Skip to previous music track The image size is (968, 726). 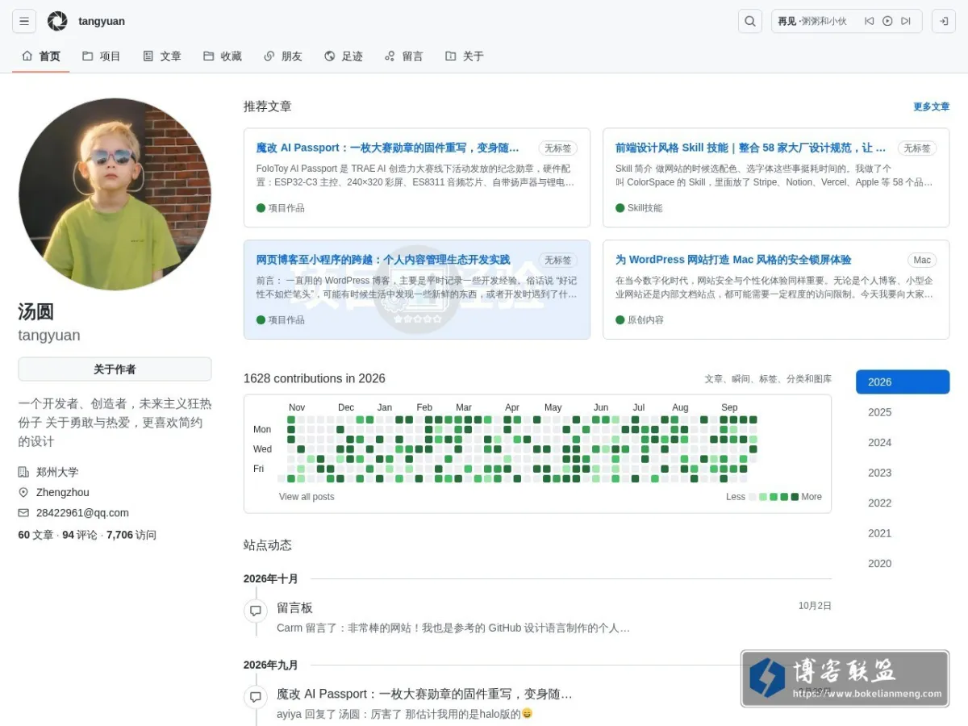click(x=869, y=21)
